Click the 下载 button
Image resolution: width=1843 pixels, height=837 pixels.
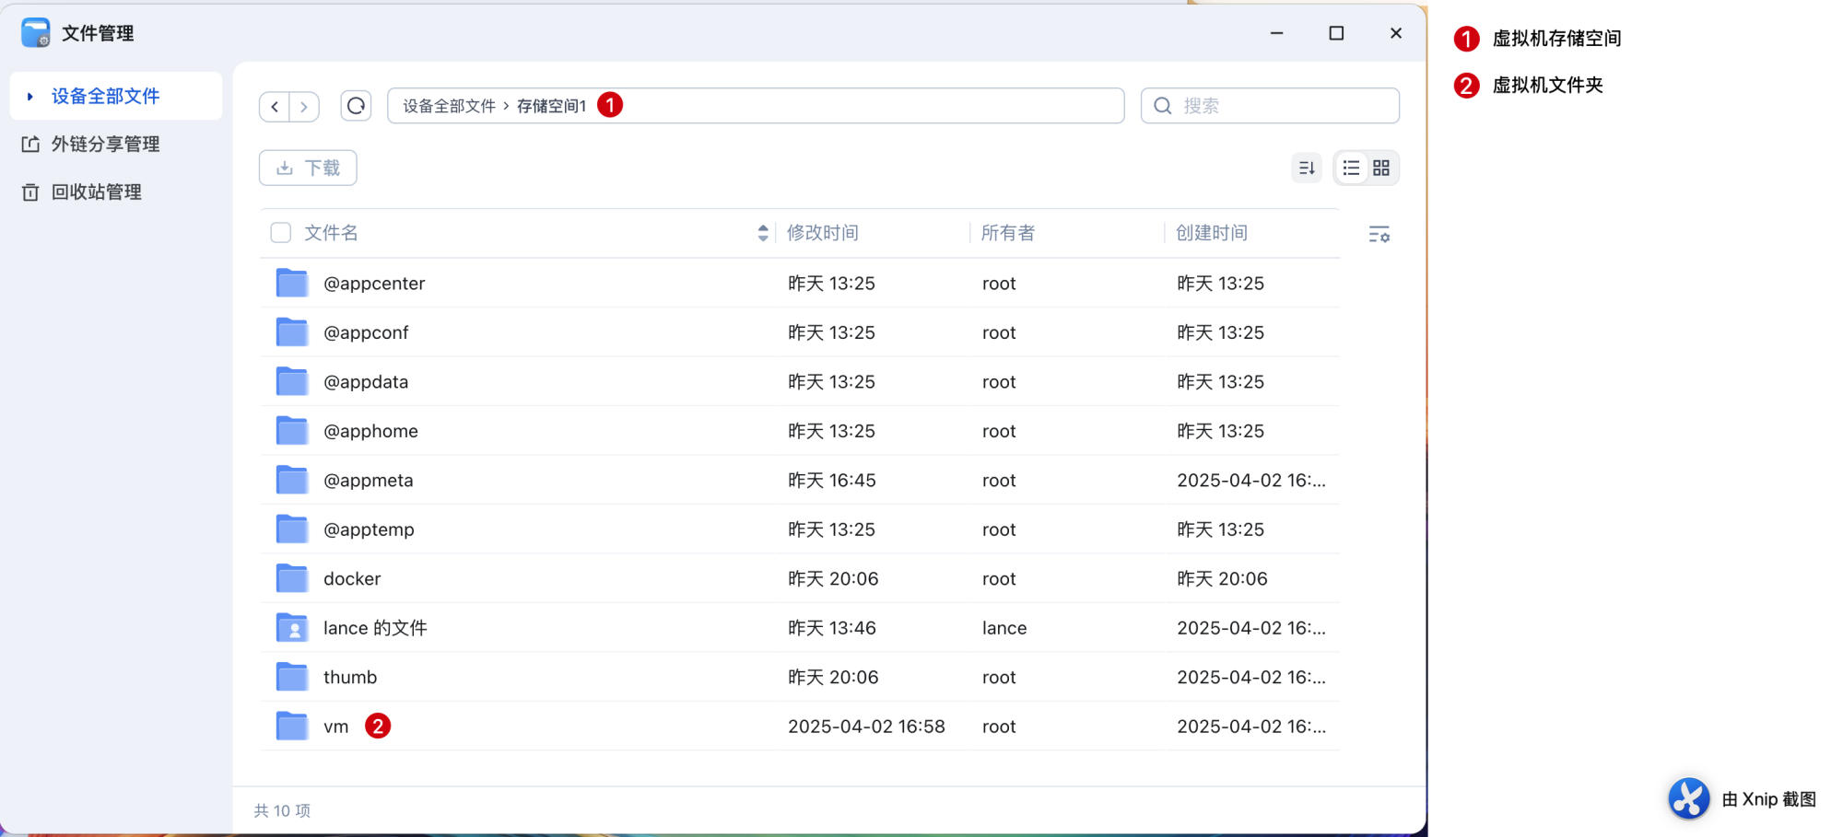pyautogui.click(x=308, y=168)
